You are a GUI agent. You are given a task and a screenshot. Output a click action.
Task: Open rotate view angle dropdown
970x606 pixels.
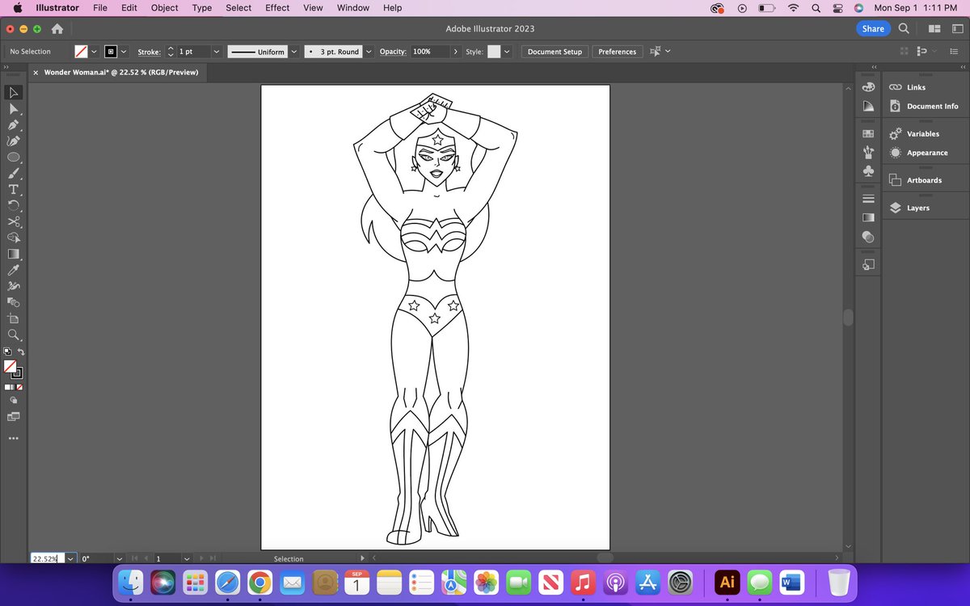120,558
